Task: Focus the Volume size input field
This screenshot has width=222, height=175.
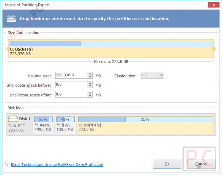Action: 71,75
